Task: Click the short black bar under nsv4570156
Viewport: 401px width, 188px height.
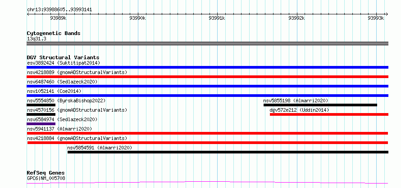Action: coord(41,114)
